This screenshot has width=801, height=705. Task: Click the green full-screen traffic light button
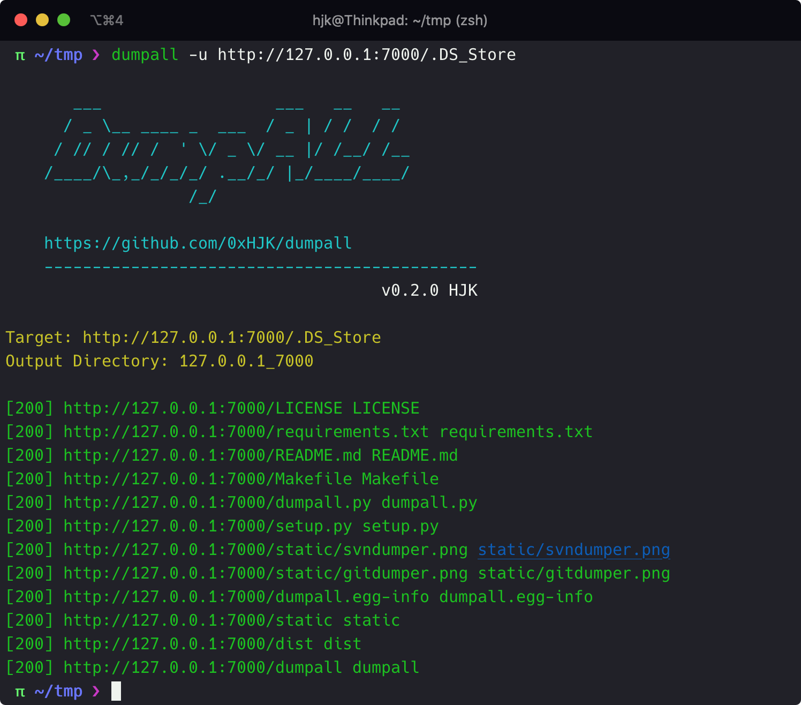tap(64, 20)
